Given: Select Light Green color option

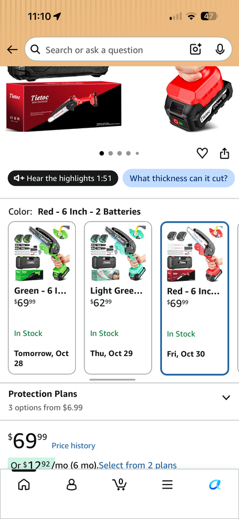Looking at the screenshot, I should tap(118, 298).
